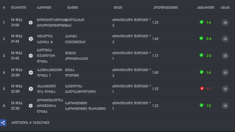This screenshot has width=235, height=132.
Task: Click the soccer ball icon in the იტალია row
Action: click(31, 39)
